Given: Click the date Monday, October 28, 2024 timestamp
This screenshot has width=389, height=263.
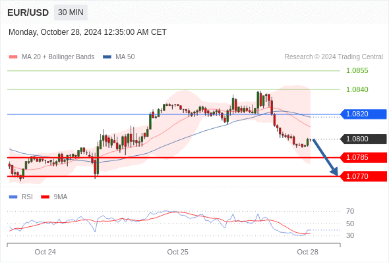Looking at the screenshot, I should click(88, 32).
